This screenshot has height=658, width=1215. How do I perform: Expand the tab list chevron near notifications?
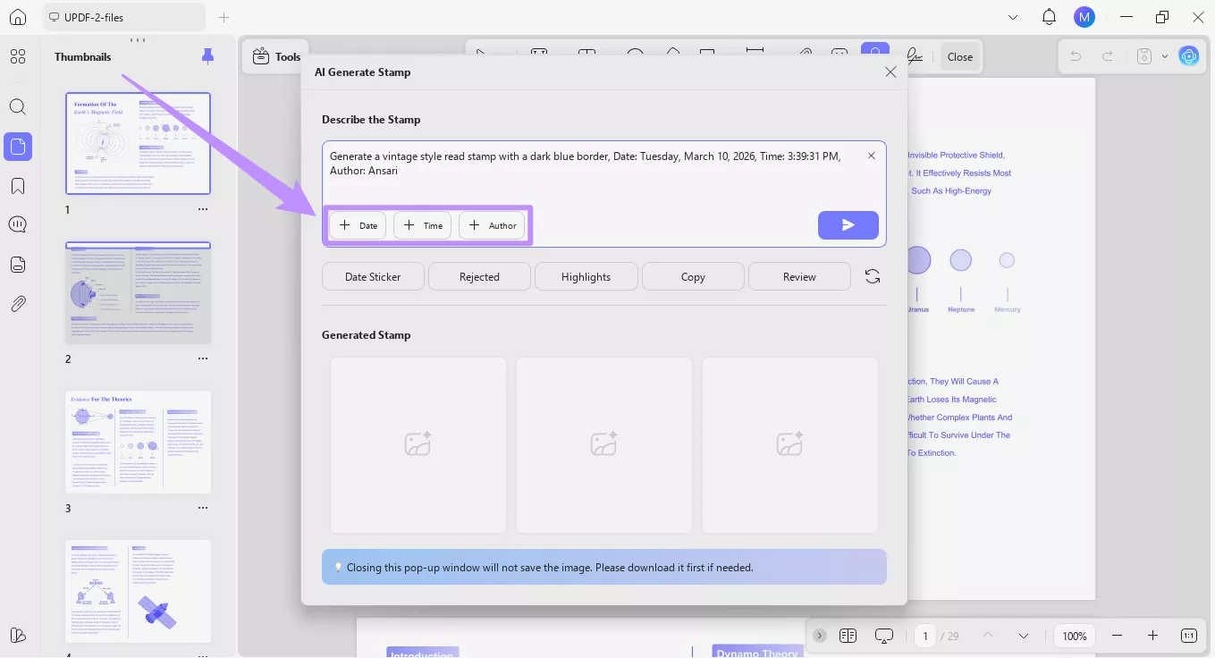coord(1013,17)
